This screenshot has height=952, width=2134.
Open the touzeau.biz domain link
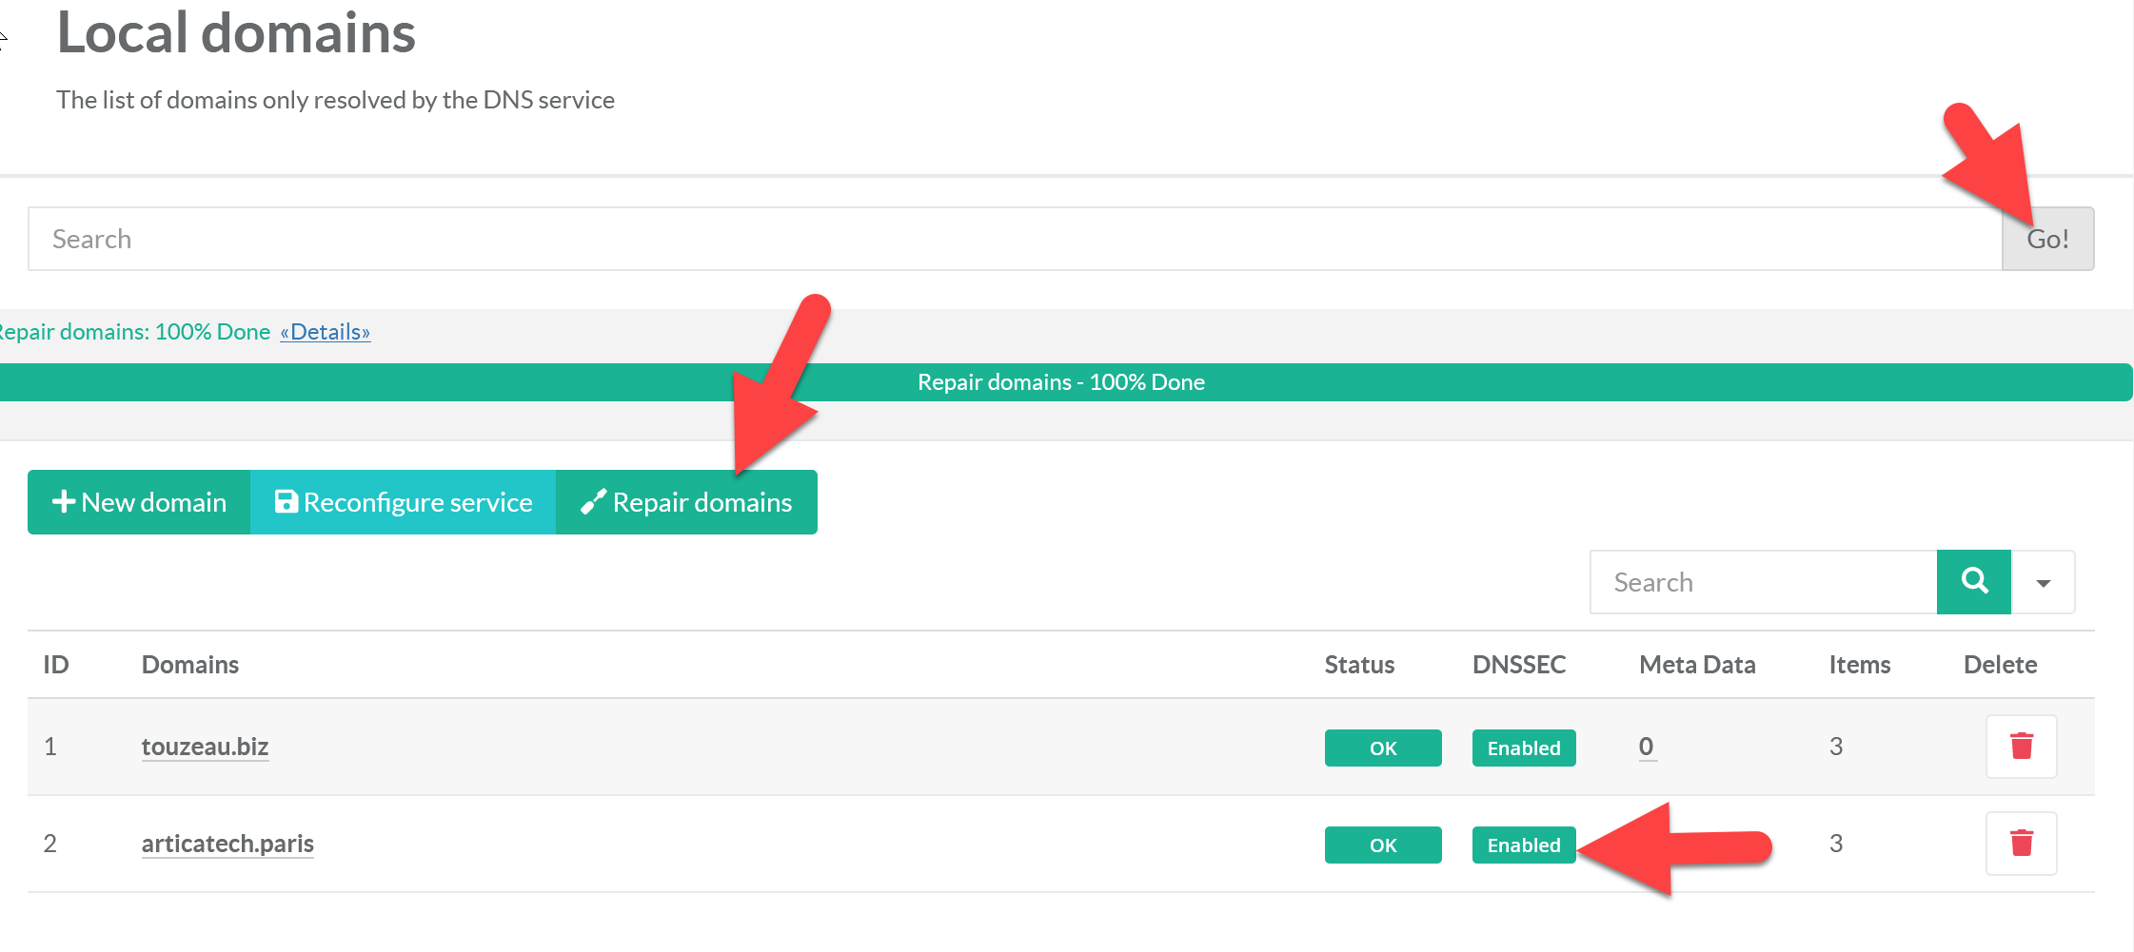(205, 747)
